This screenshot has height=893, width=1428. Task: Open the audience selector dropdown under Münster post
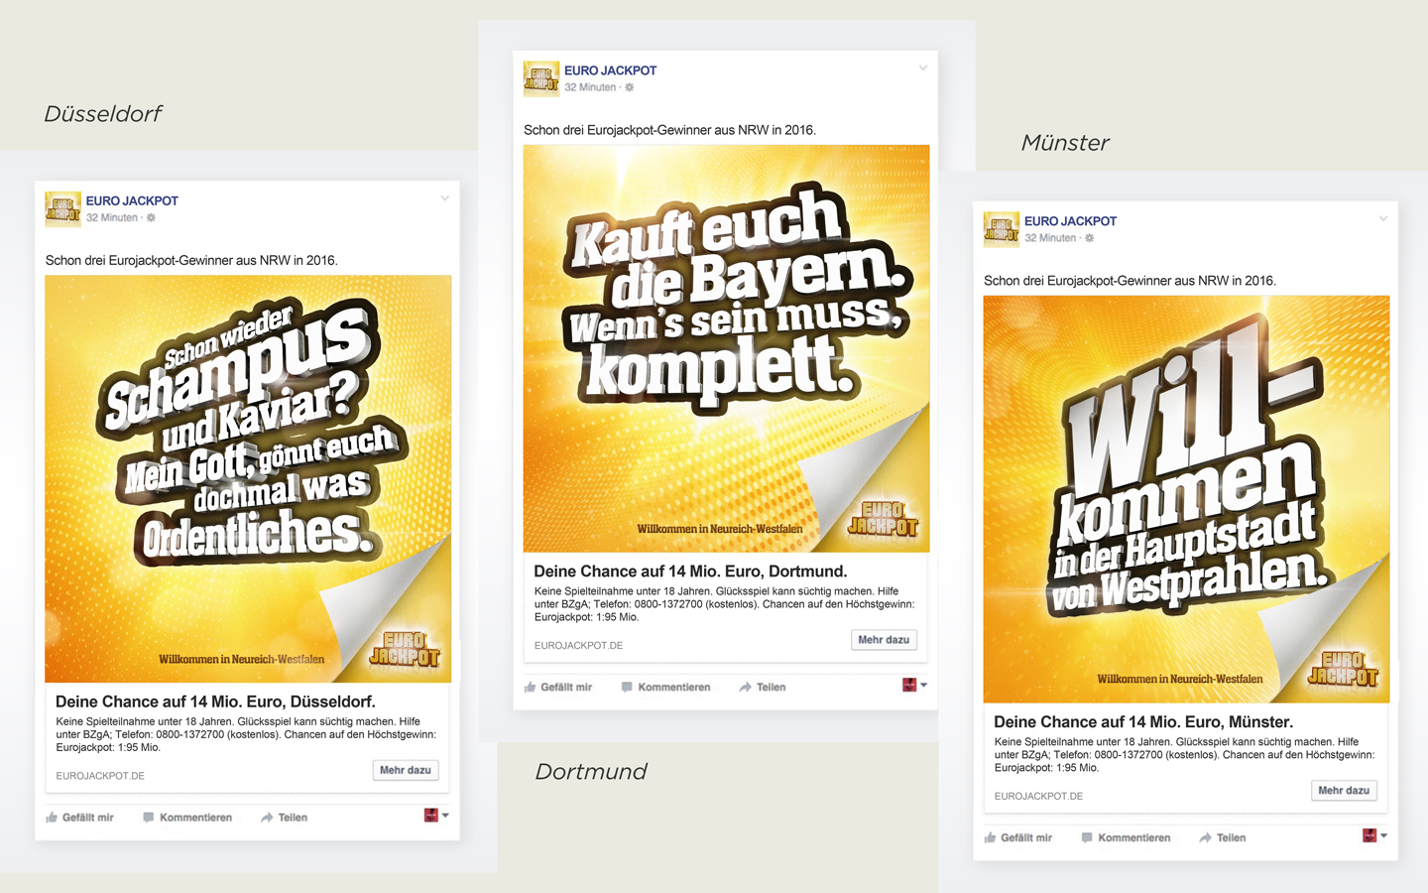[1374, 835]
